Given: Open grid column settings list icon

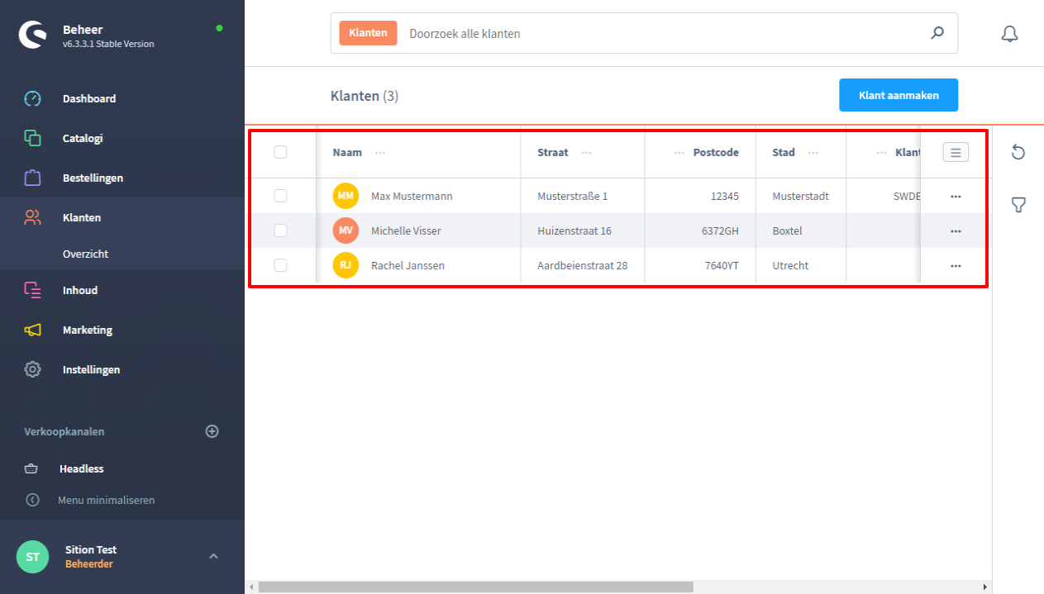Looking at the screenshot, I should 956,152.
